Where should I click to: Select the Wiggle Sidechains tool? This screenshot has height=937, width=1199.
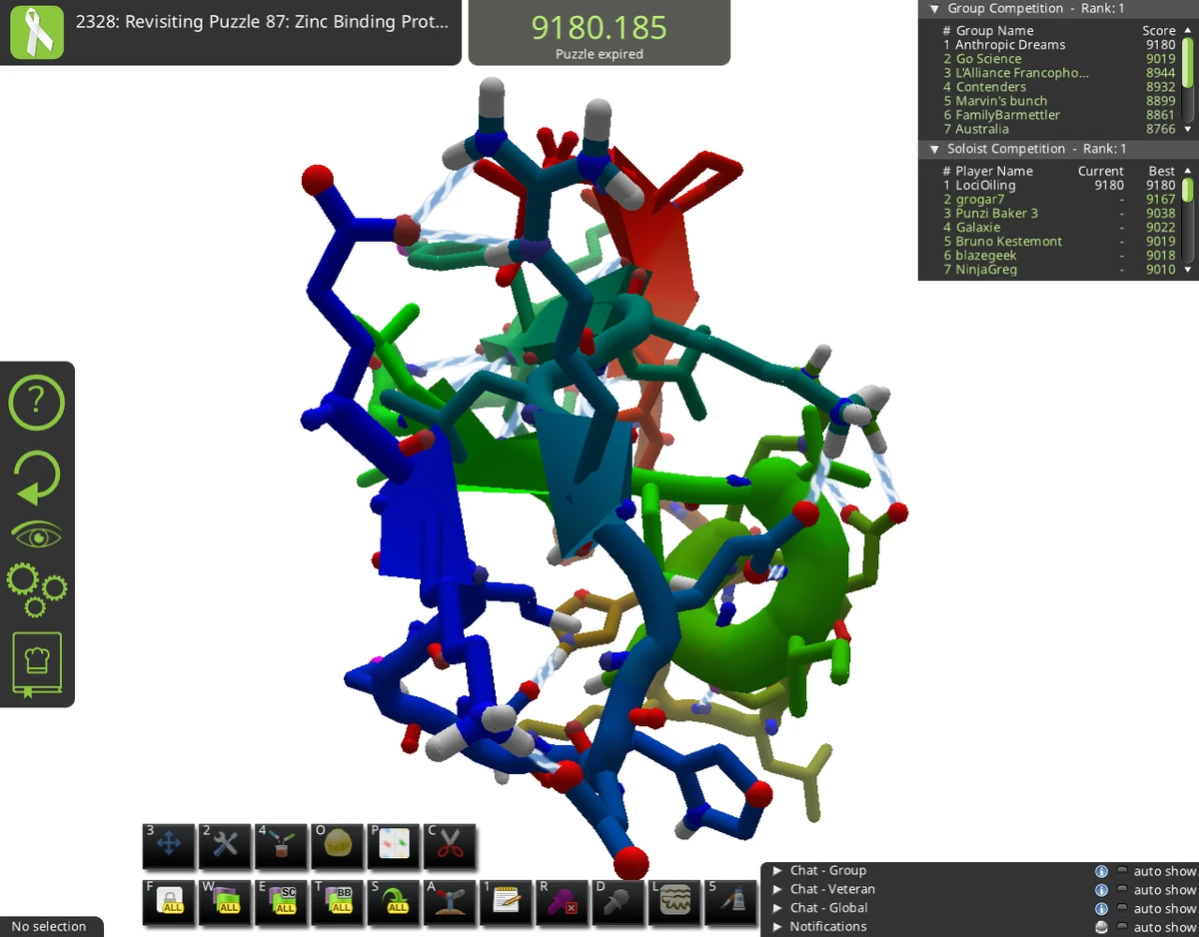(x=281, y=904)
